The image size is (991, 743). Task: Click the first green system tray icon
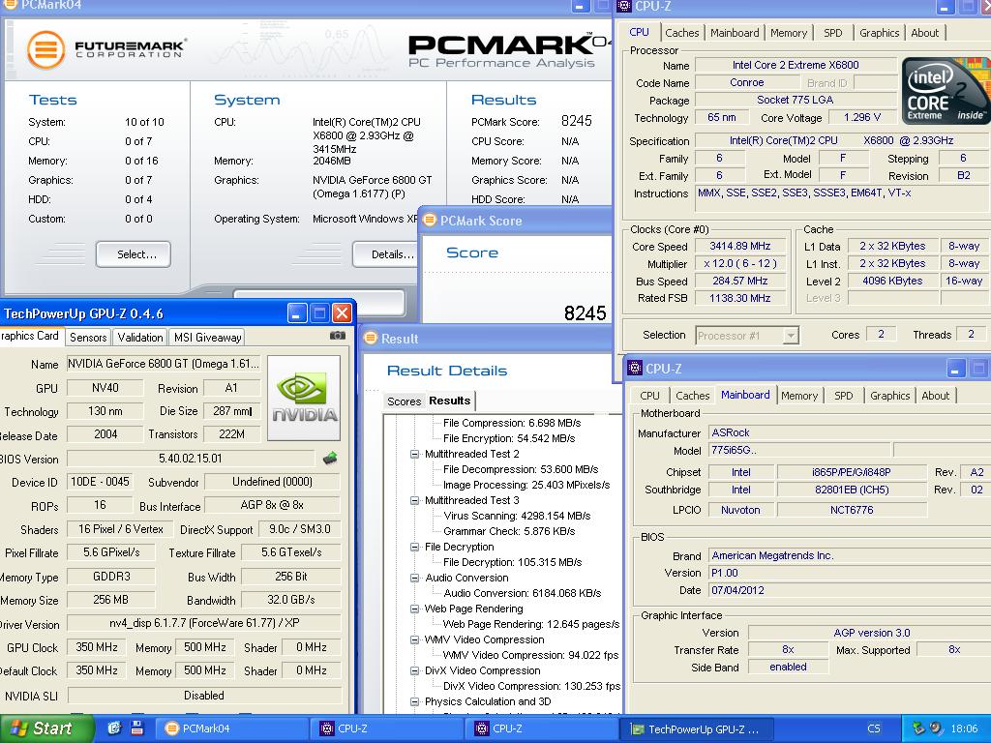[x=918, y=728]
